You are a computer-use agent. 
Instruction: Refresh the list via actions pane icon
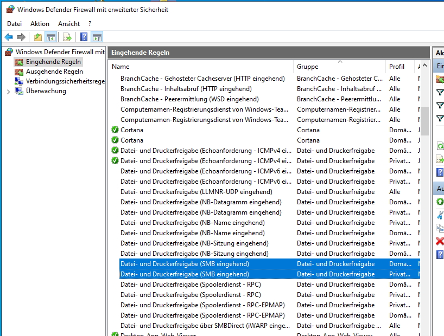(x=440, y=146)
